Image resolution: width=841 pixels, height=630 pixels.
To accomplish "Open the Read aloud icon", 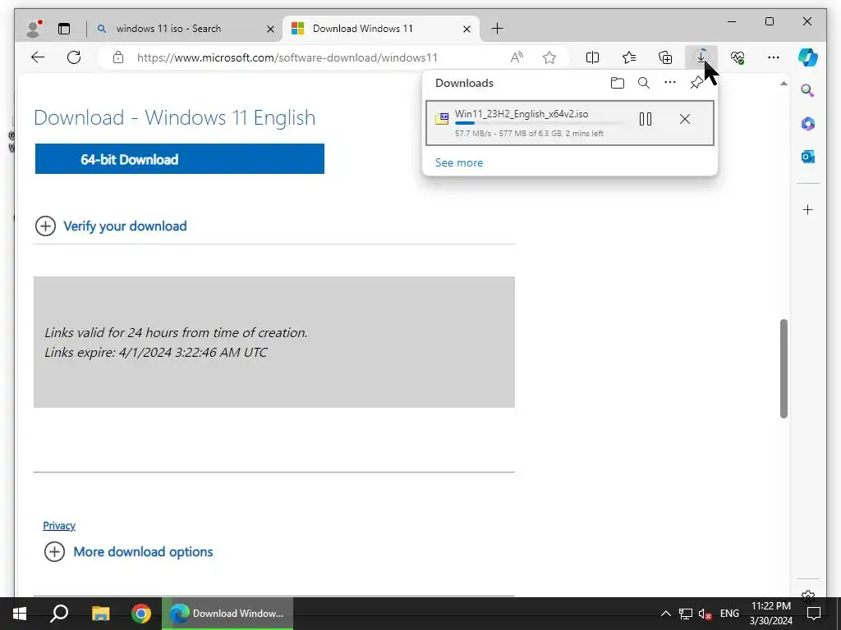I will pyautogui.click(x=517, y=57).
